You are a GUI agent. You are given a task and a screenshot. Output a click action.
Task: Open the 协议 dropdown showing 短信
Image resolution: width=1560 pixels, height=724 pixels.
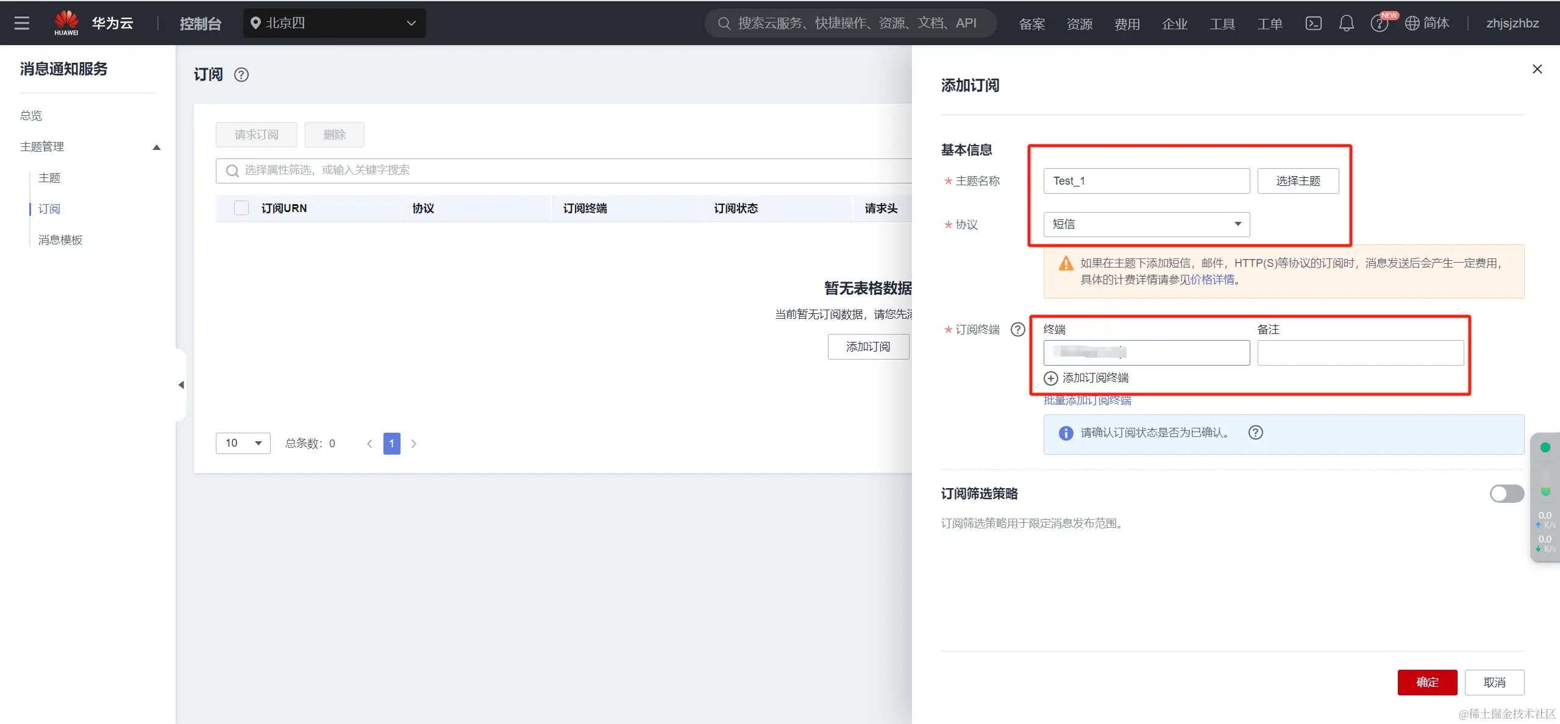tap(1146, 224)
